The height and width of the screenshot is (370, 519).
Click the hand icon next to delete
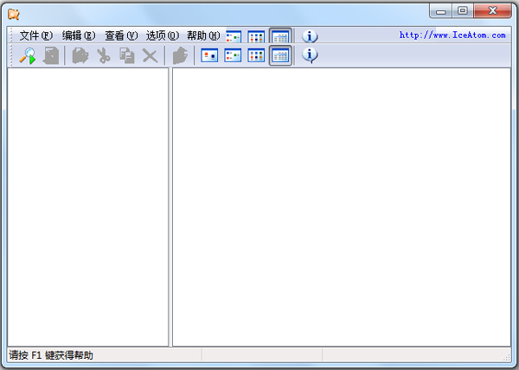pos(179,55)
